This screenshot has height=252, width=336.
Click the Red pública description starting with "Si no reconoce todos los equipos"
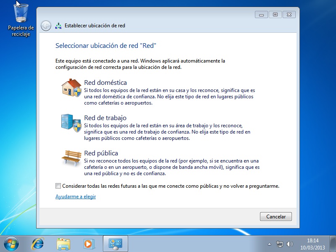coord(172,167)
